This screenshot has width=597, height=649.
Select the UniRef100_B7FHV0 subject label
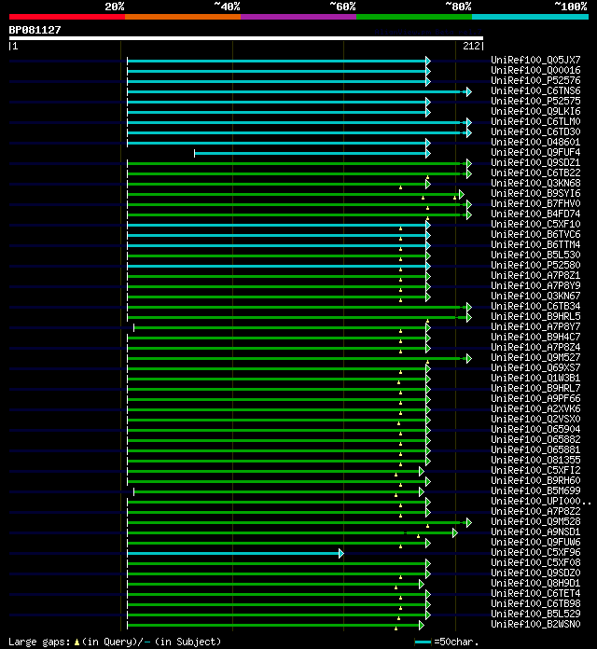coord(535,203)
